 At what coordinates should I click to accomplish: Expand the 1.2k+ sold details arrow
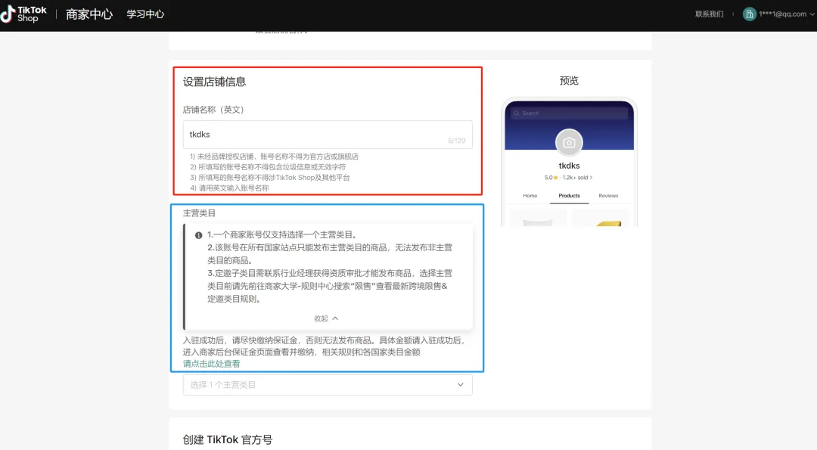tap(592, 178)
